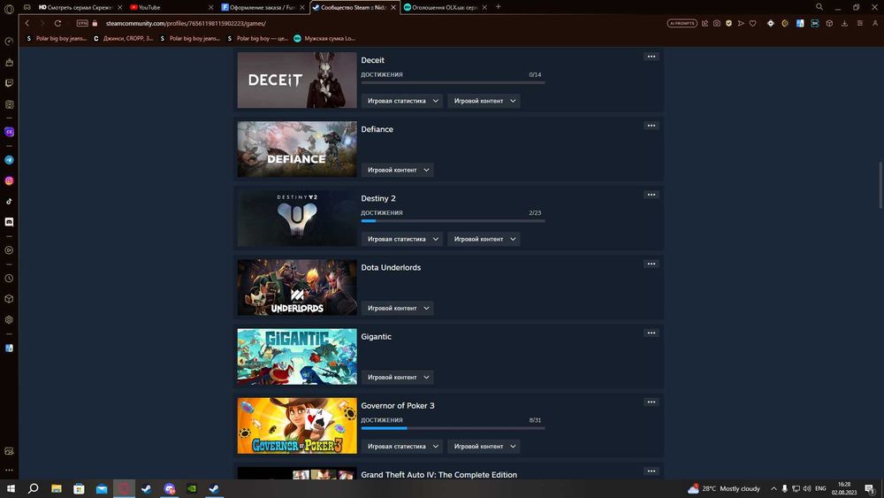Click the search tabs magnifier icon
884x498 pixels.
(819, 7)
